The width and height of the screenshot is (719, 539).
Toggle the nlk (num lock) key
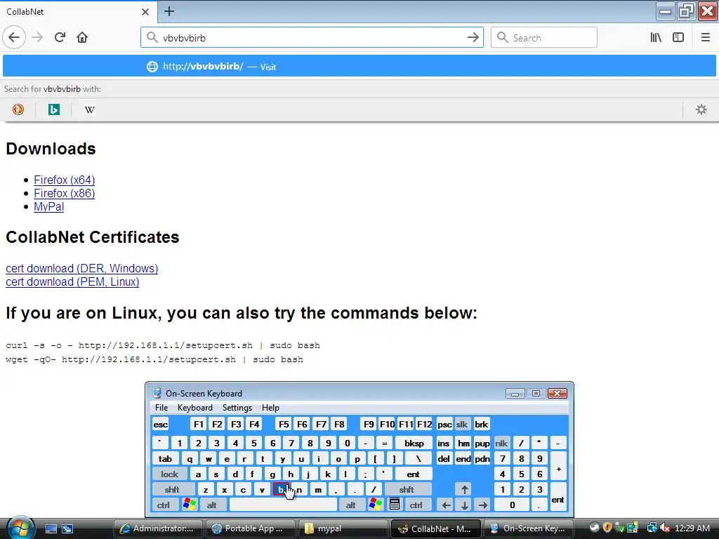(x=501, y=444)
